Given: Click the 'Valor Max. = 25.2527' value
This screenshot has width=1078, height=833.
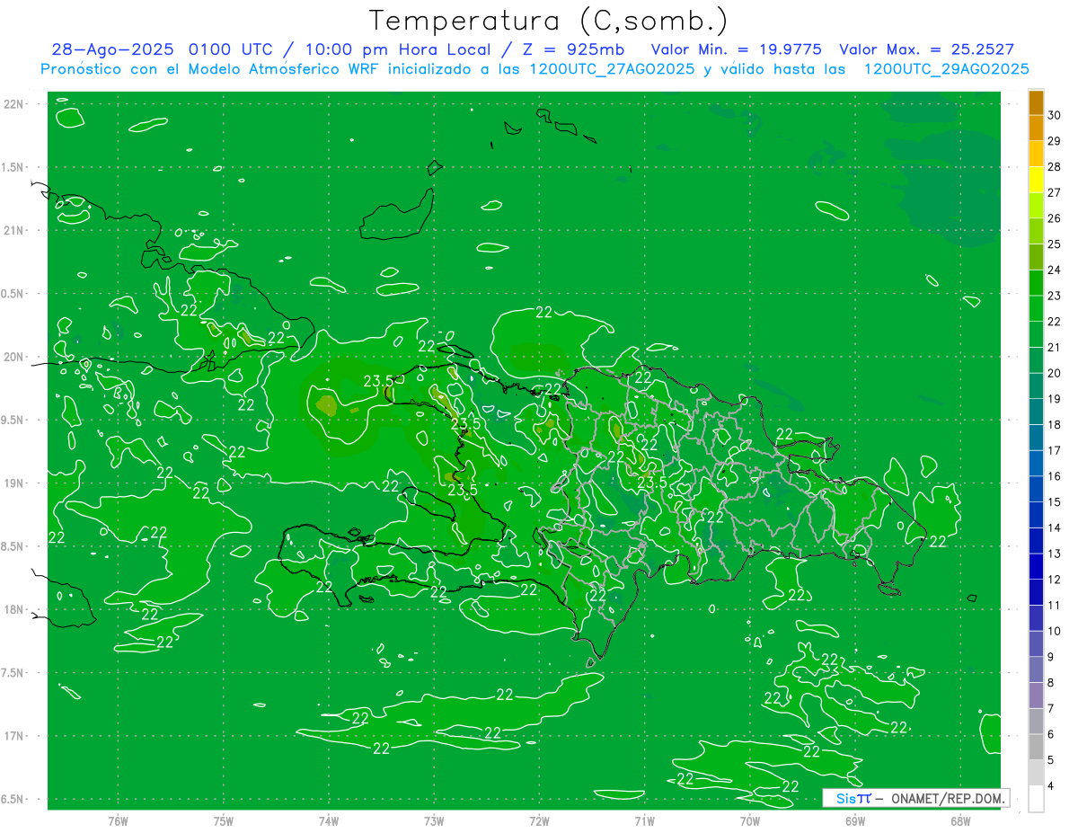Looking at the screenshot, I should (x=926, y=49).
